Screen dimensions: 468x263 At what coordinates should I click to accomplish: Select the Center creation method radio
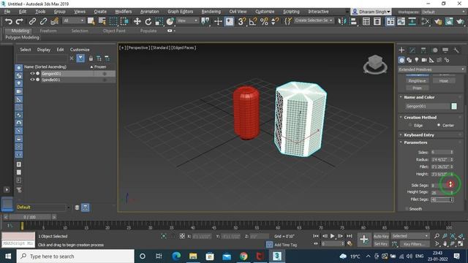coord(439,125)
